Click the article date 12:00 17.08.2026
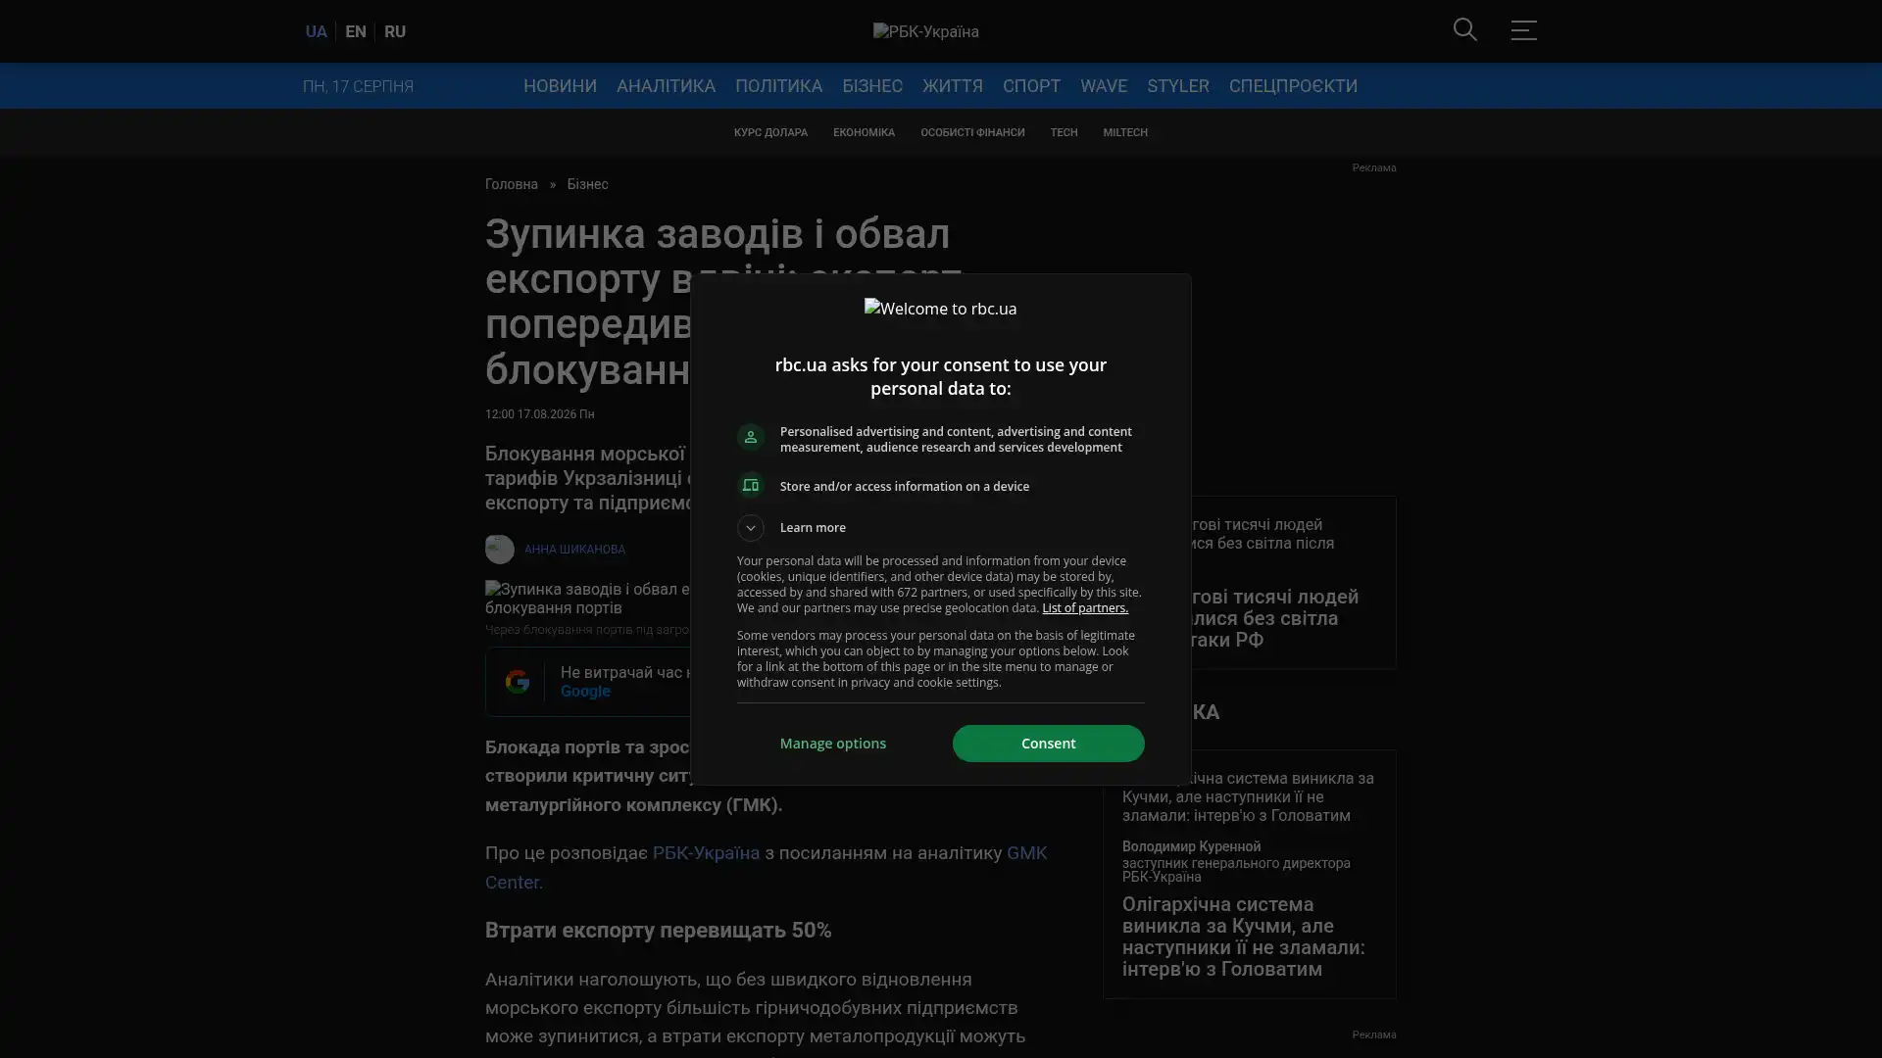Viewport: 1882px width, 1058px height. (539, 414)
